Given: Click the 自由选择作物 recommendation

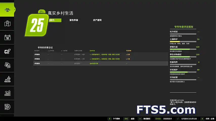Looking at the screenshot, I should [x=94, y=64].
